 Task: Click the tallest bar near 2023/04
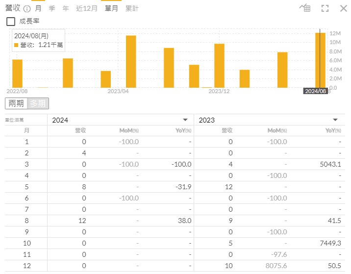(131, 61)
